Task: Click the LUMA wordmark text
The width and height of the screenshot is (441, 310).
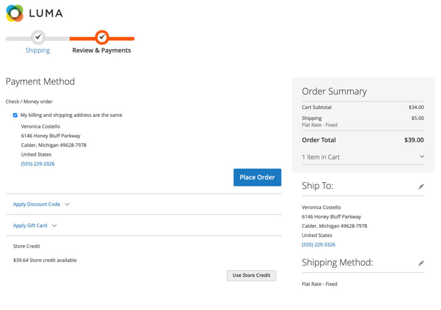Action: coord(46,13)
